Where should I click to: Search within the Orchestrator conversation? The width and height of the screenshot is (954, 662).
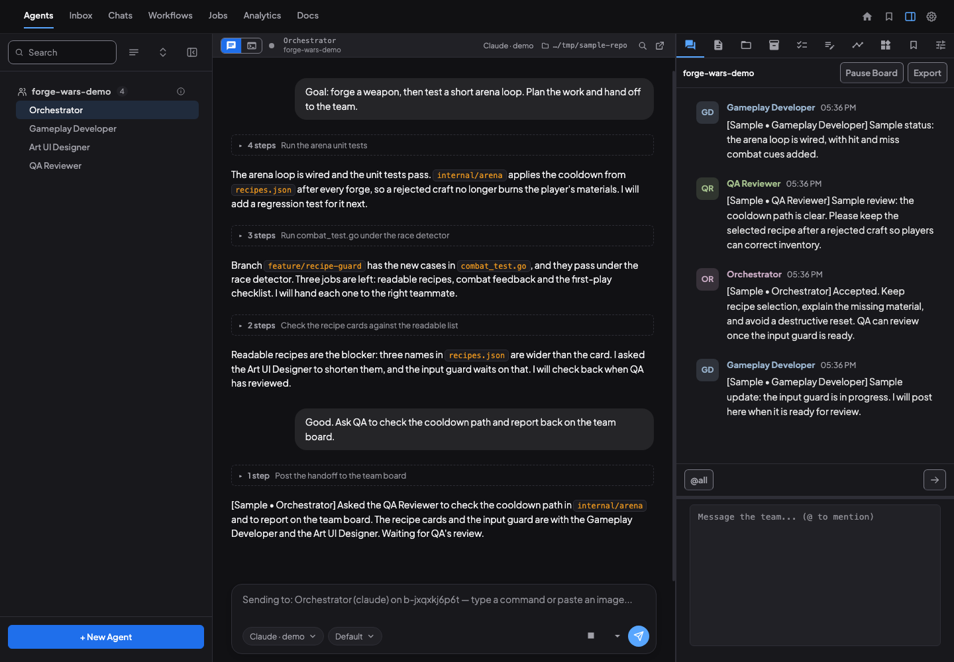coord(643,46)
